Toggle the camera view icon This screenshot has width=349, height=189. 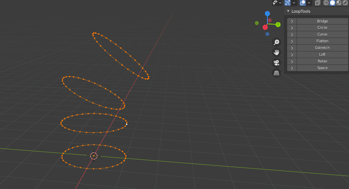(x=277, y=63)
